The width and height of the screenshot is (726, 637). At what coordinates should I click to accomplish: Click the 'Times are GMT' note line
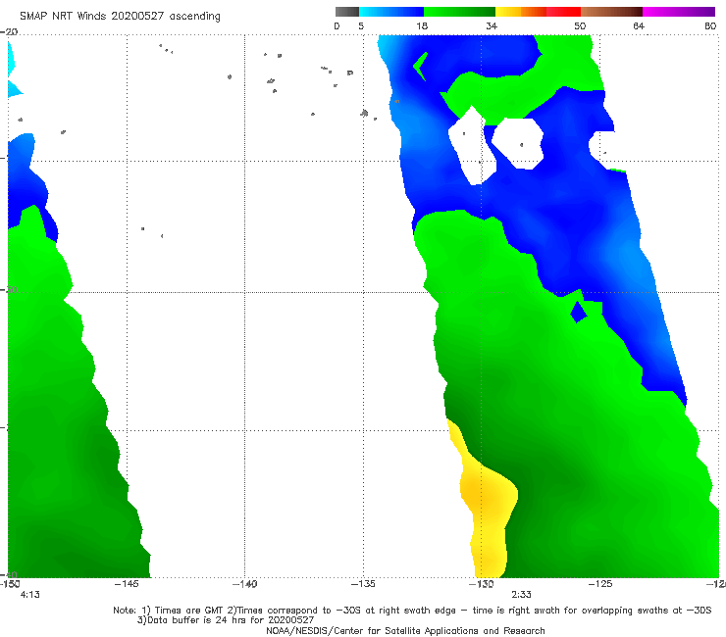pos(412,611)
